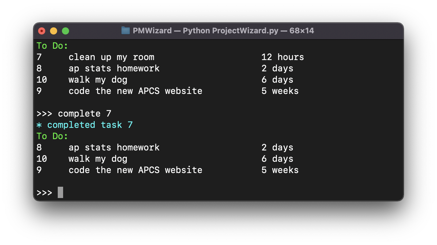Click the asterisk before 'completed task 7'
437x245 pixels.
click(40, 125)
